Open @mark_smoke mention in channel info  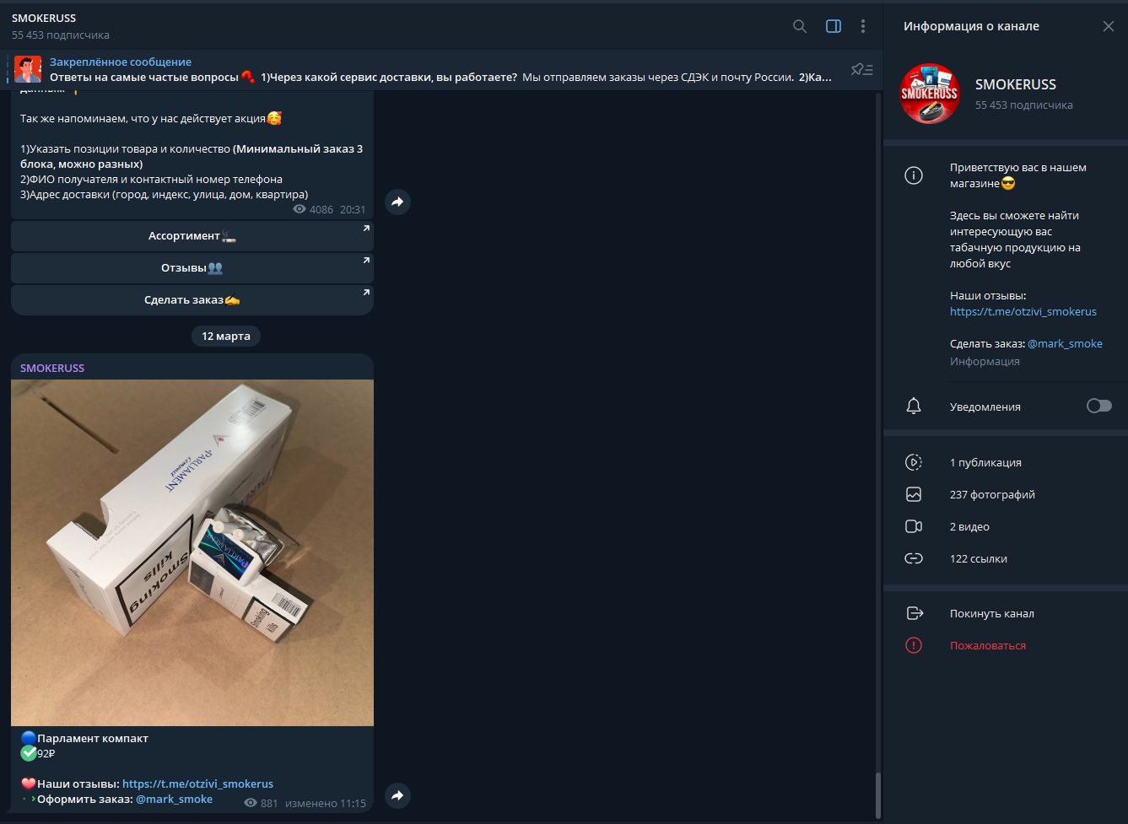(1065, 343)
